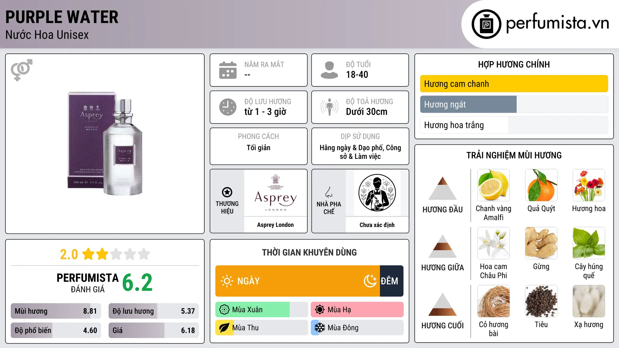Click the 'THỜI GIAN KHUYÊN DÙNG' heading
The width and height of the screenshot is (619, 348).
coord(309,252)
